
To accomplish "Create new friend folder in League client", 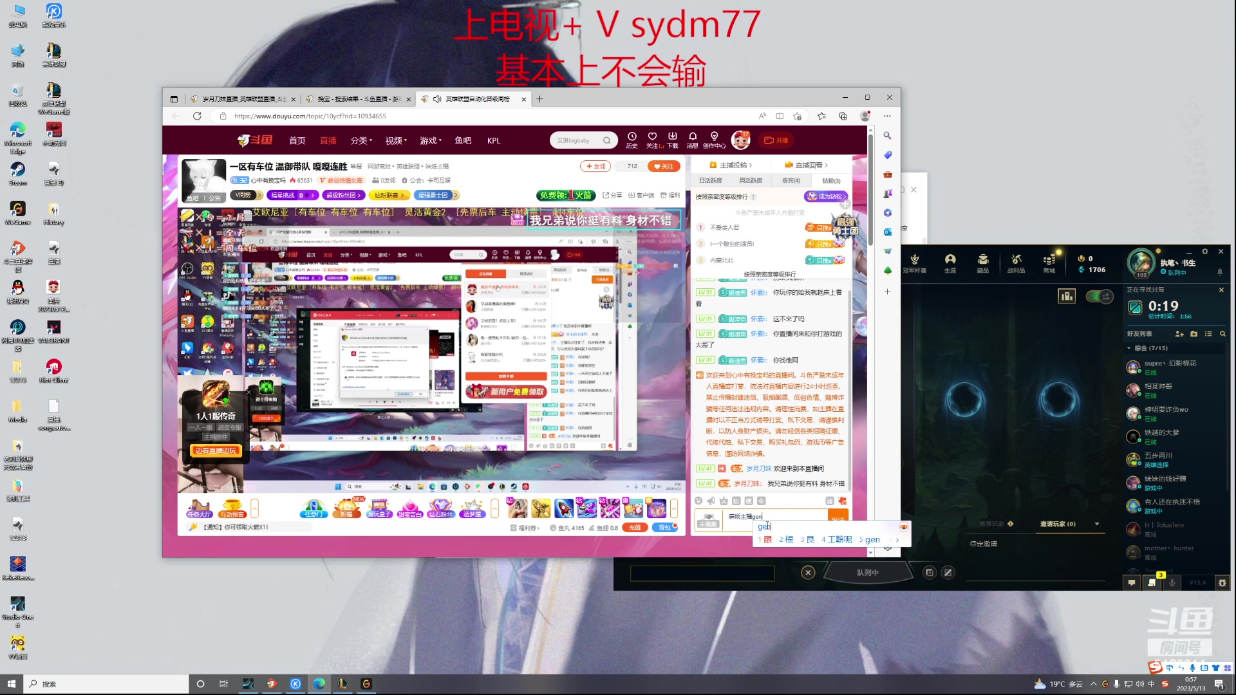I will click(x=1194, y=334).
